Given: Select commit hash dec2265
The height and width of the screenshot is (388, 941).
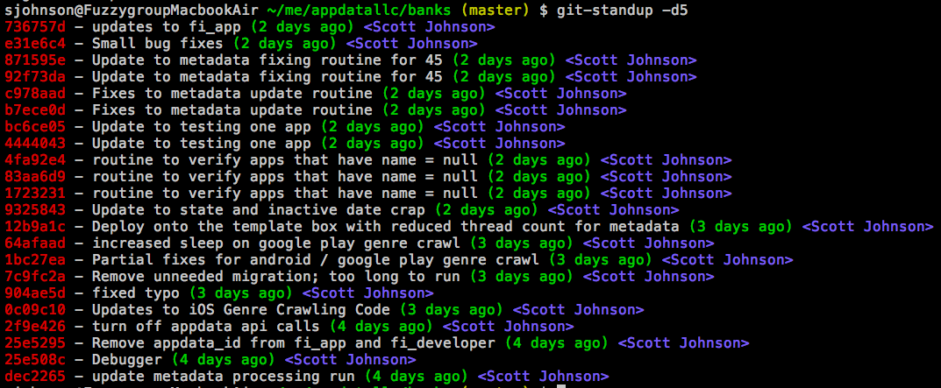Looking at the screenshot, I should pos(35,377).
